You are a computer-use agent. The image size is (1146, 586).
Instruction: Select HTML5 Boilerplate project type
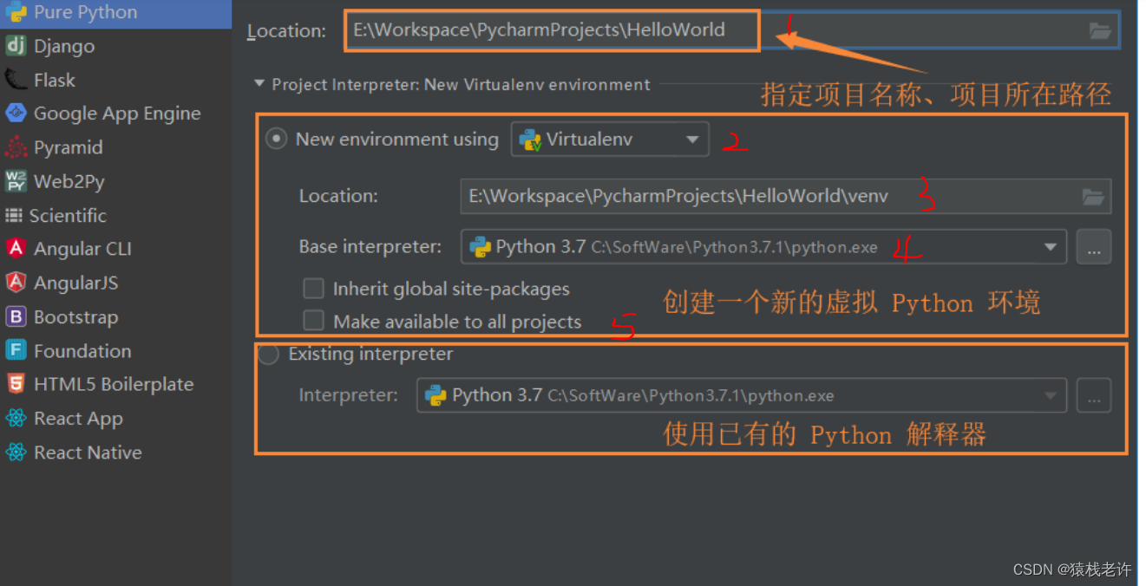(114, 384)
